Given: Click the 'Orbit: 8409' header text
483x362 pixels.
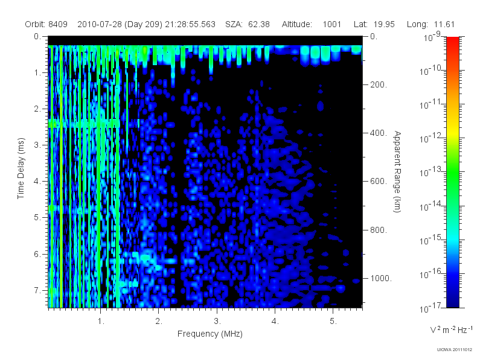Looking at the screenshot, I should (46, 24).
